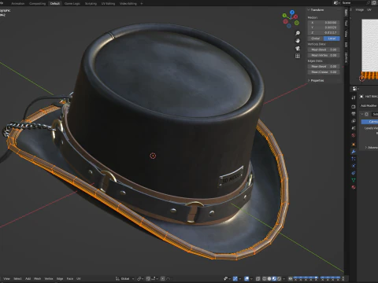Collapse the subdivision modifier panel arrow

click(x=362, y=114)
